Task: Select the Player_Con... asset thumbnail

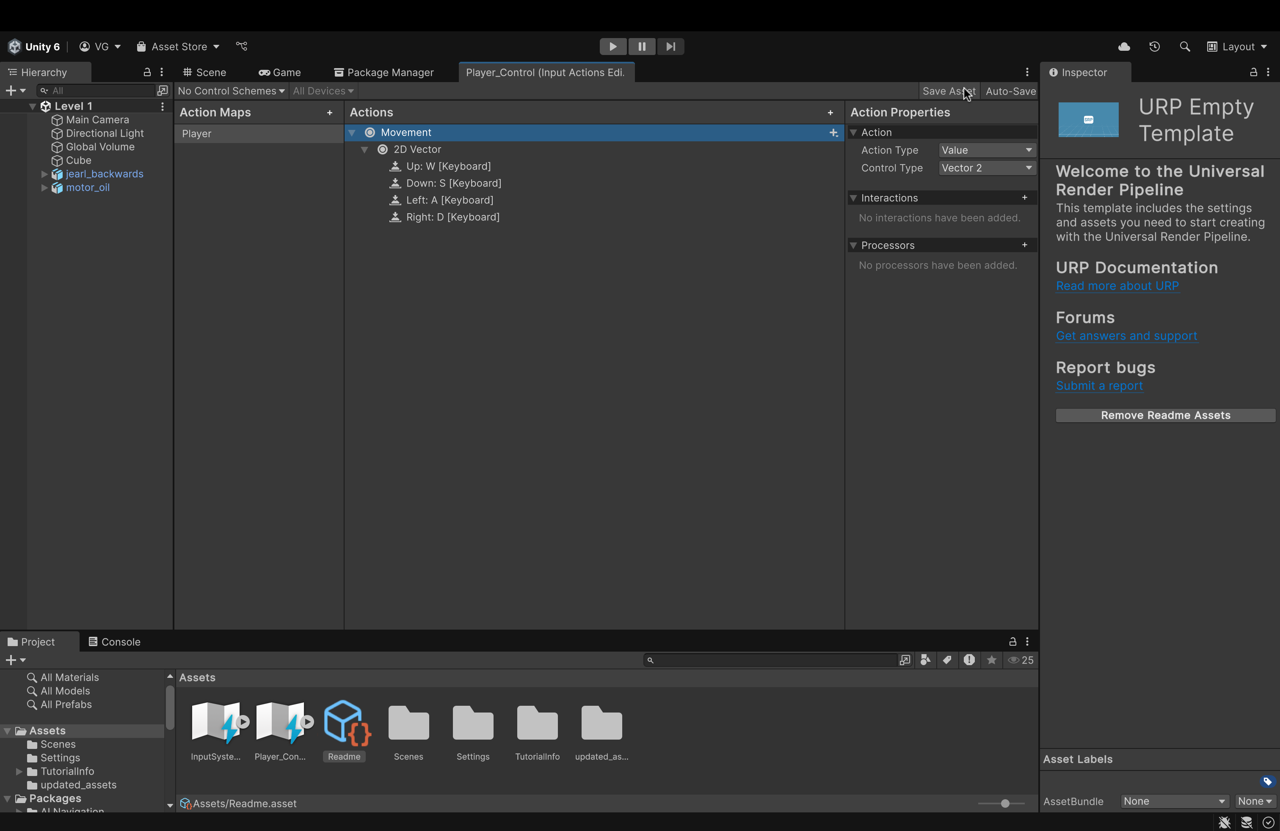Action: pyautogui.click(x=280, y=730)
